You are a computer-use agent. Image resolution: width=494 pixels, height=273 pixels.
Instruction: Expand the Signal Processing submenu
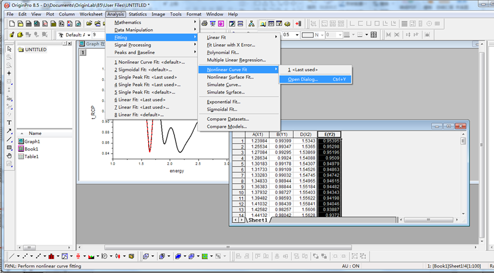[x=151, y=45]
